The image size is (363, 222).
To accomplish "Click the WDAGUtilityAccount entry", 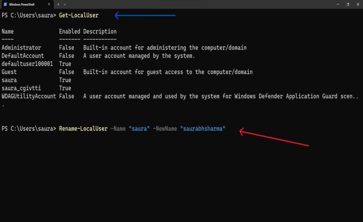I will coord(29,96).
